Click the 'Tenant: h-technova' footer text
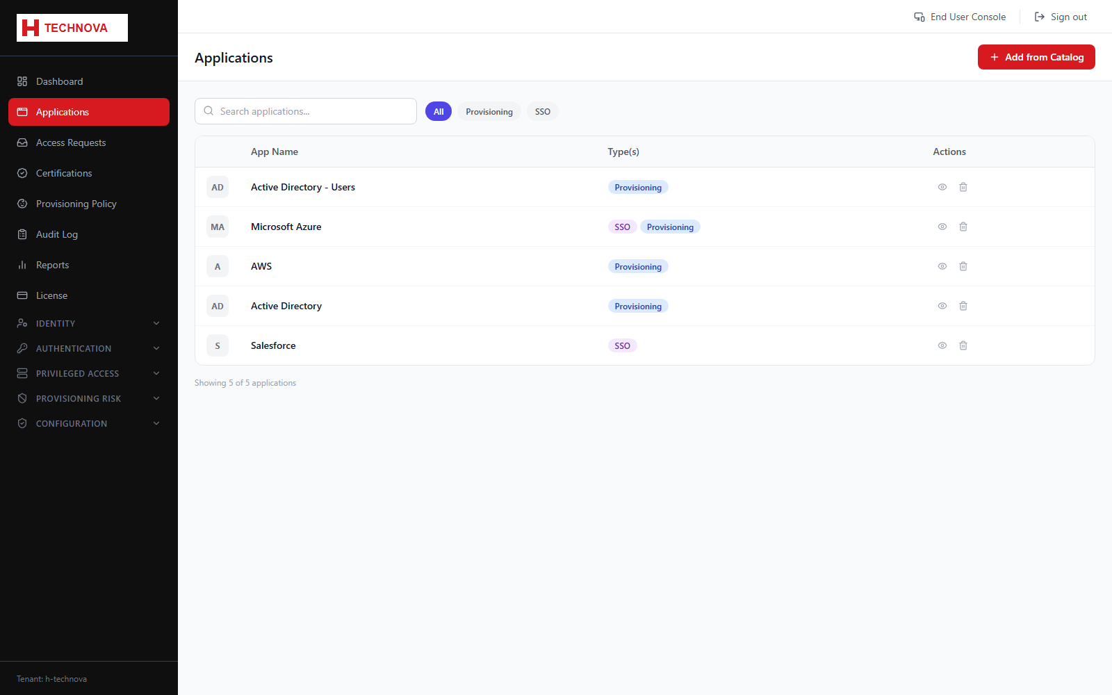This screenshot has width=1112, height=695. [52, 679]
